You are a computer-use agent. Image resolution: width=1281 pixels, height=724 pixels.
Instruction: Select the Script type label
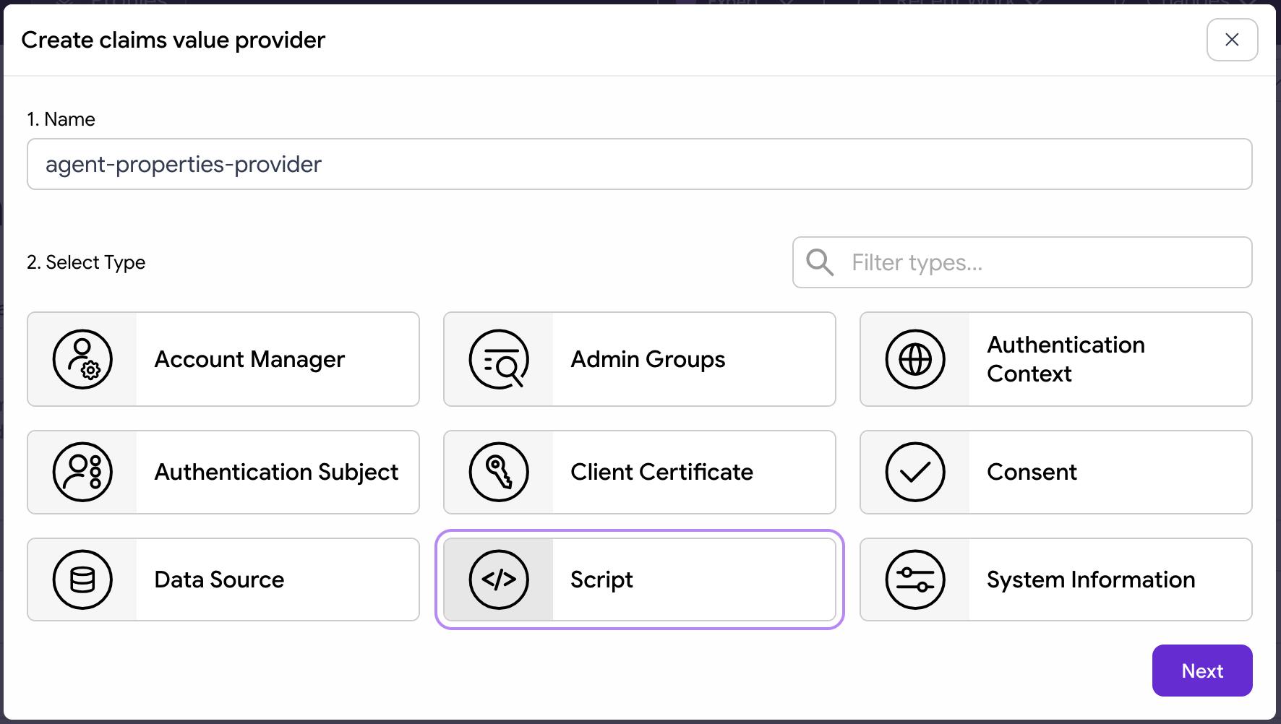point(601,579)
